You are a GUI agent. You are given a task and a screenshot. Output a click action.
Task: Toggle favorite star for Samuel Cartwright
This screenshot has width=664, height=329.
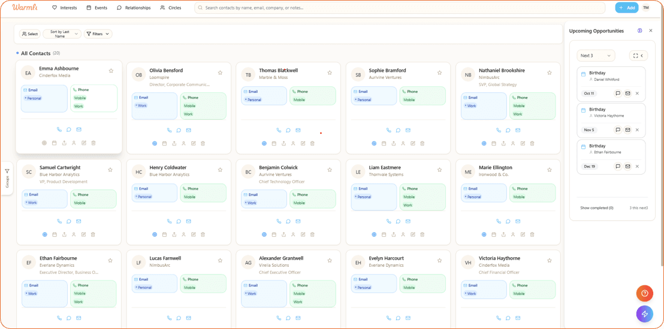pyautogui.click(x=110, y=169)
